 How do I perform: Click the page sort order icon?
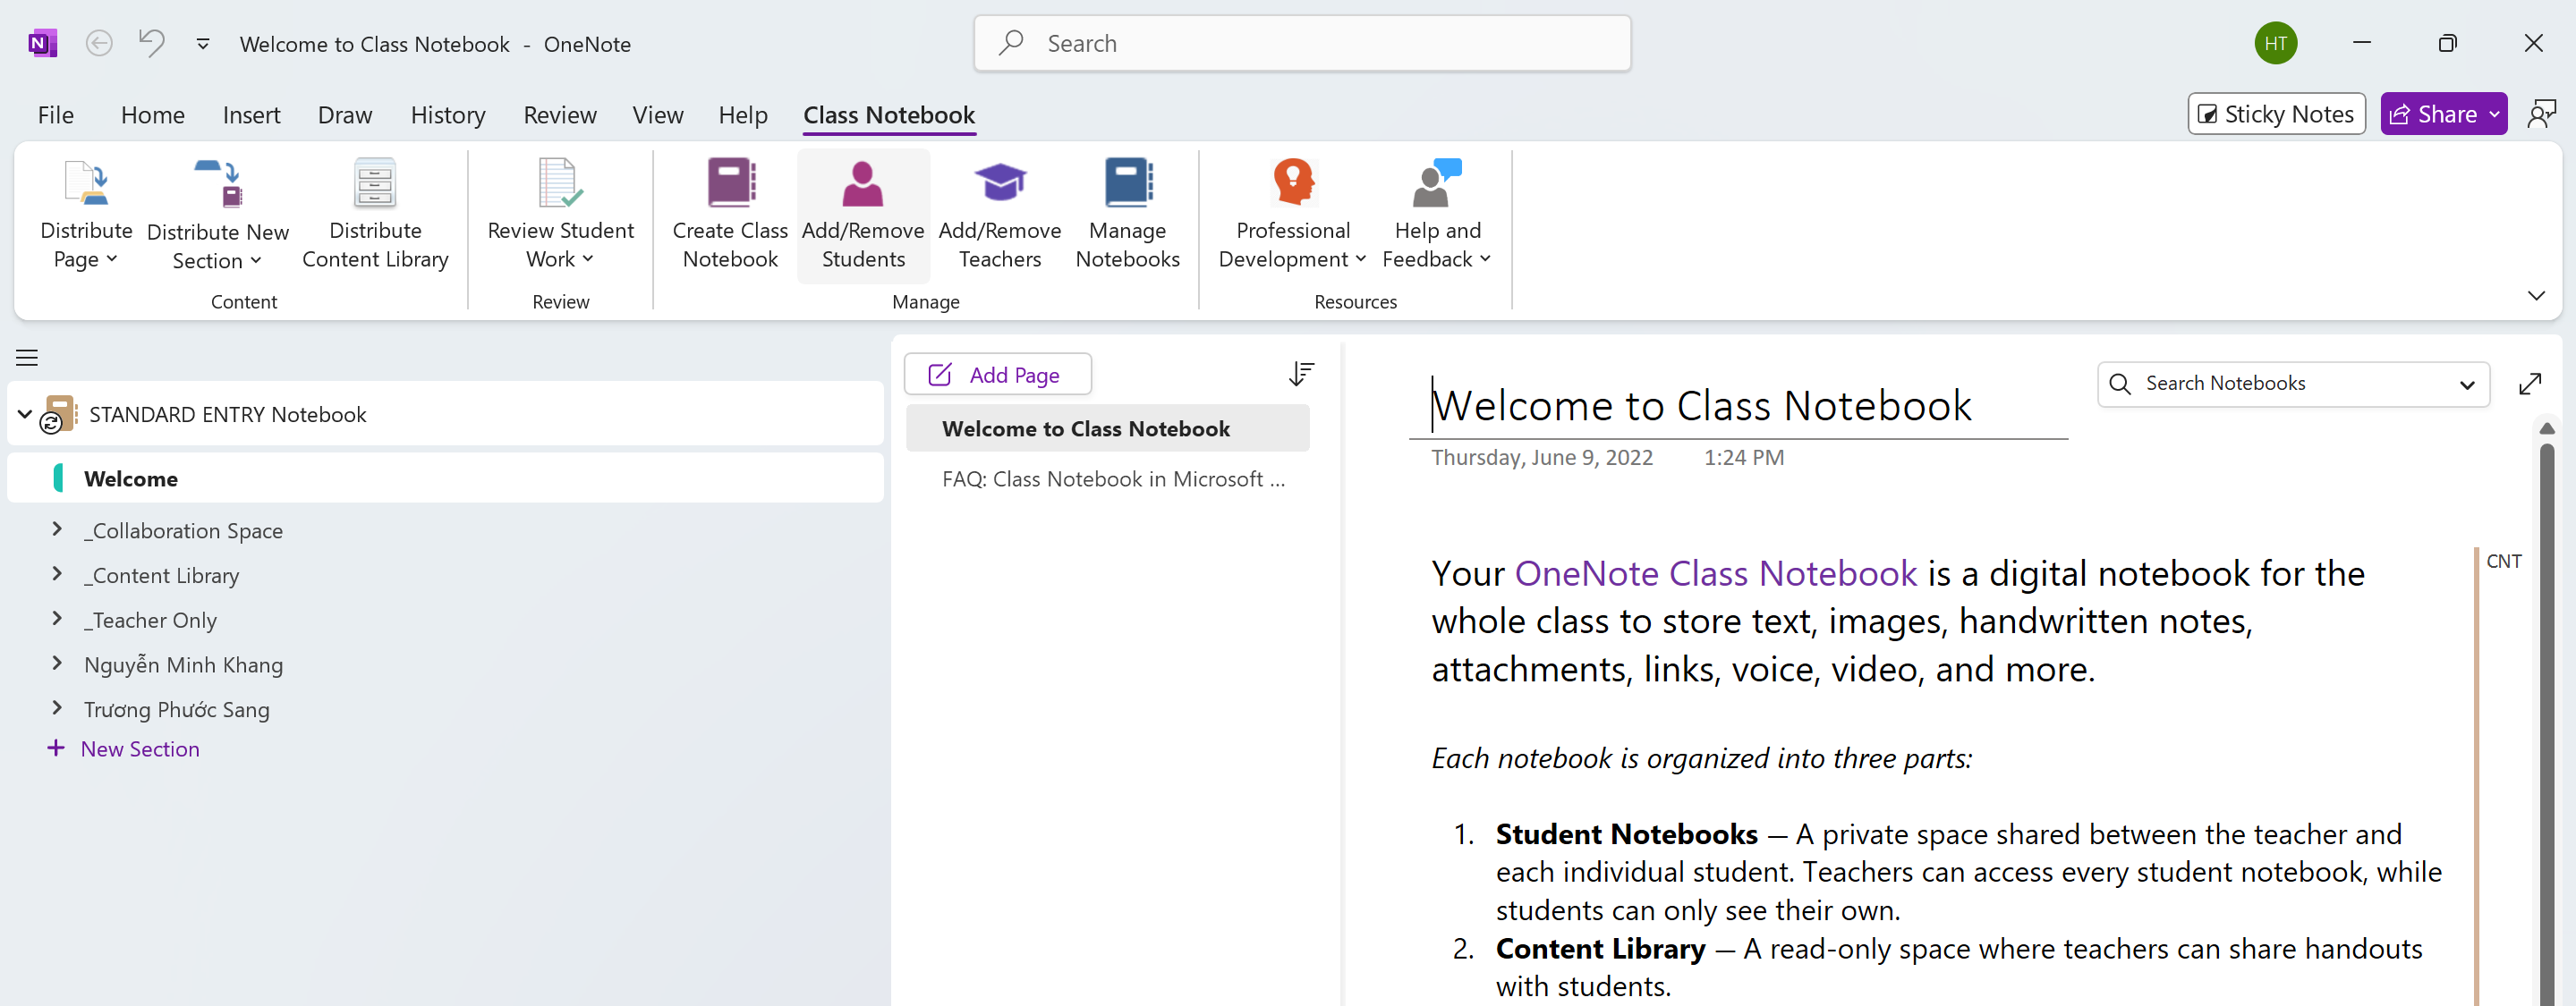pos(1301,374)
